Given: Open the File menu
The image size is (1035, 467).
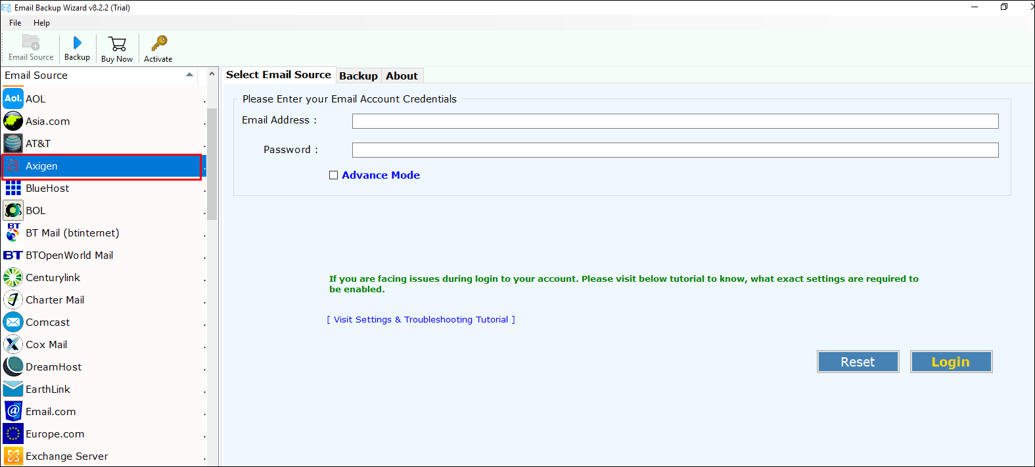Looking at the screenshot, I should 15,22.
